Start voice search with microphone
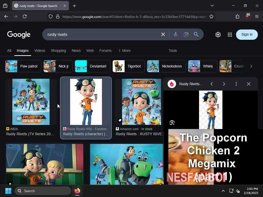 (x=175, y=34)
